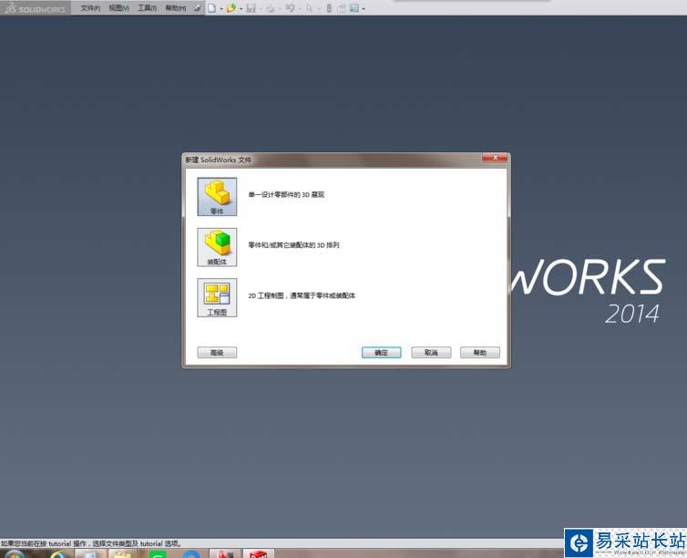
Task: Select the 工程图 (Drawing) template icon
Action: click(217, 297)
